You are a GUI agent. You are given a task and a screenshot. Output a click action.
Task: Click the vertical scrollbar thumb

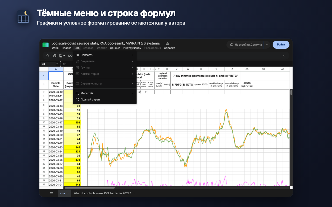291,92
